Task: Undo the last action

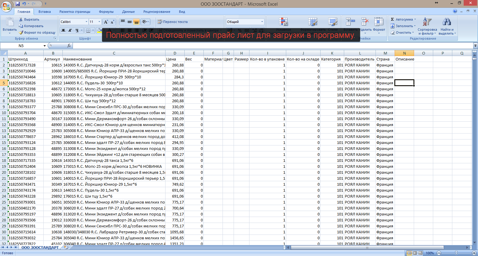Action: coord(24,4)
